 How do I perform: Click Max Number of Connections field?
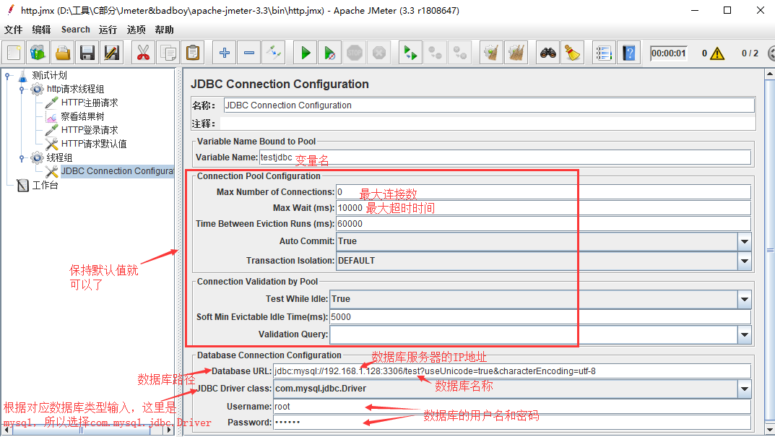tap(543, 192)
